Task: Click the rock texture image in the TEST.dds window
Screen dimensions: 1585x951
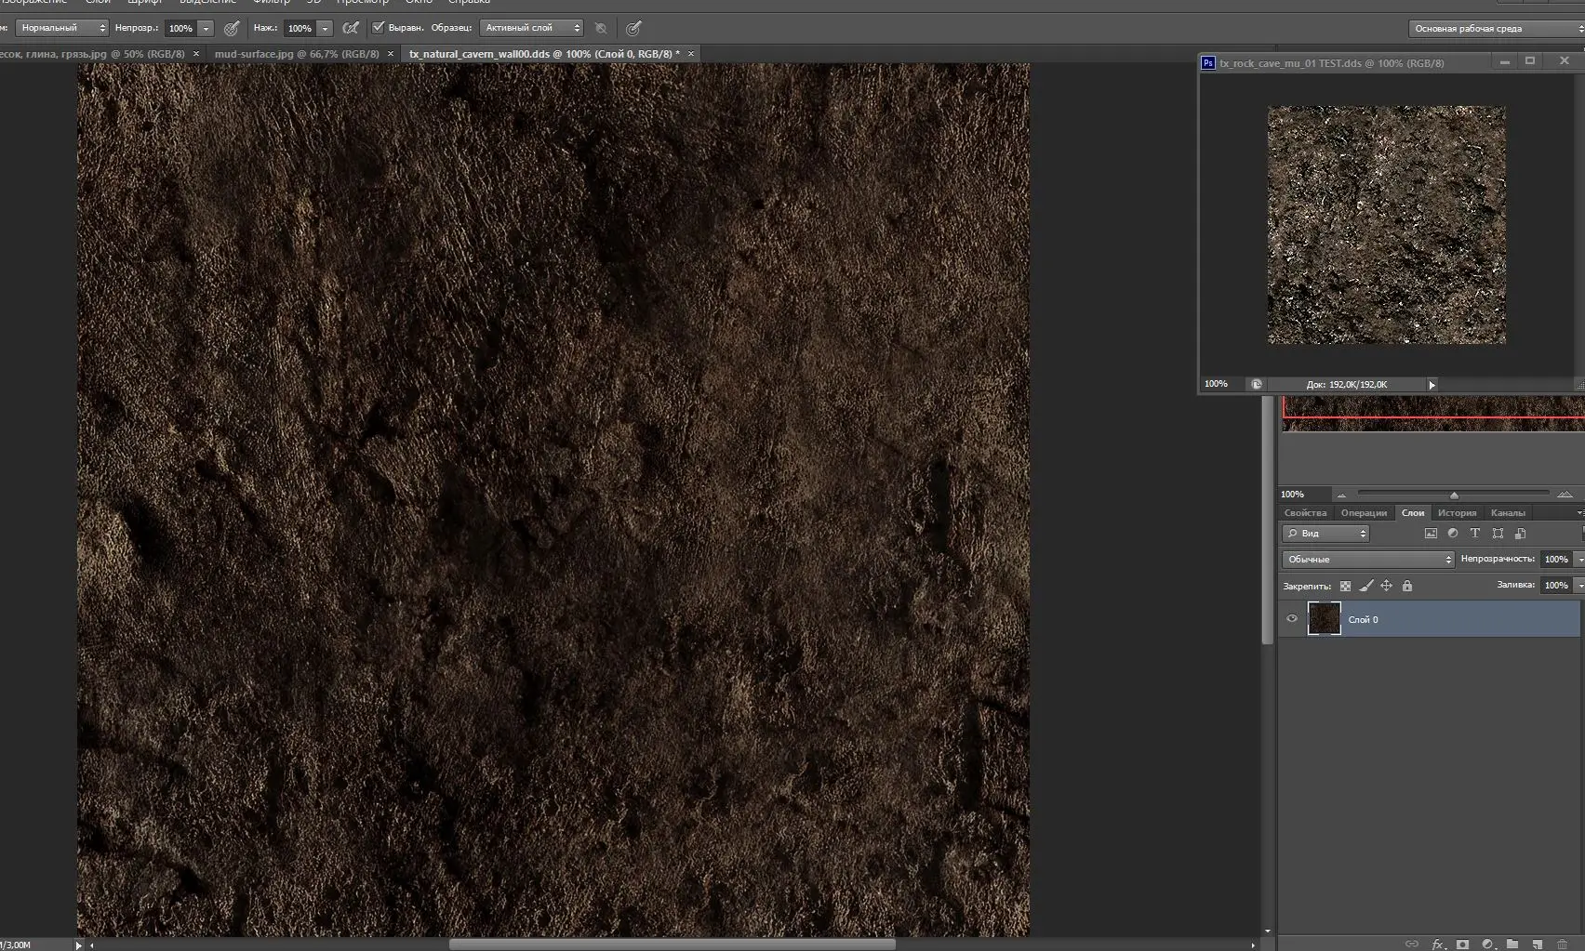Action: click(x=1386, y=225)
